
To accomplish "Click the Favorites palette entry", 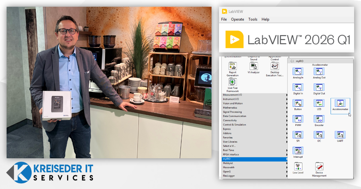I will pyautogui.click(x=254, y=137).
